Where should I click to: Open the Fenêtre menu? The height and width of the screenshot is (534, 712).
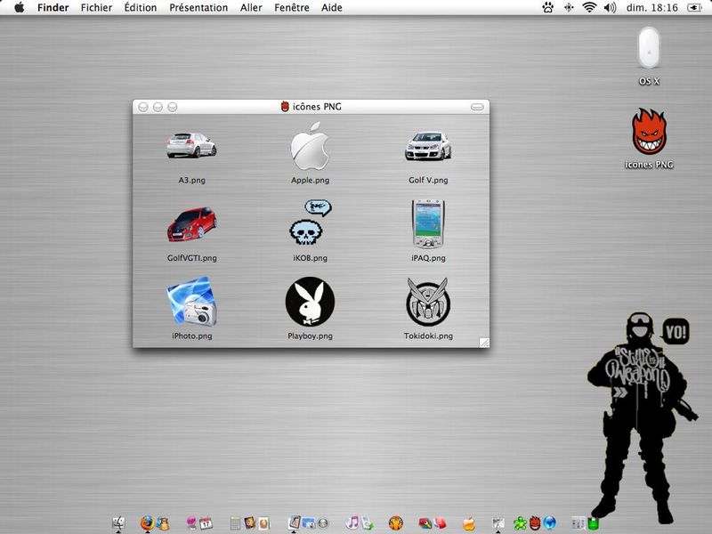click(x=292, y=8)
